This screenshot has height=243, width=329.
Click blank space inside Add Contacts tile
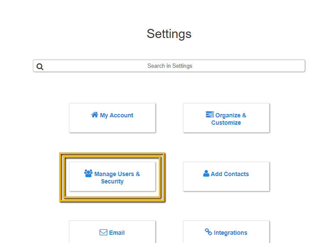(x=226, y=185)
